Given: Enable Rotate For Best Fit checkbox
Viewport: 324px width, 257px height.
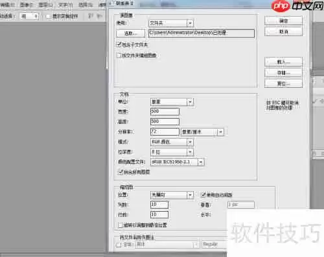Looking at the screenshot, I should click(120, 225).
